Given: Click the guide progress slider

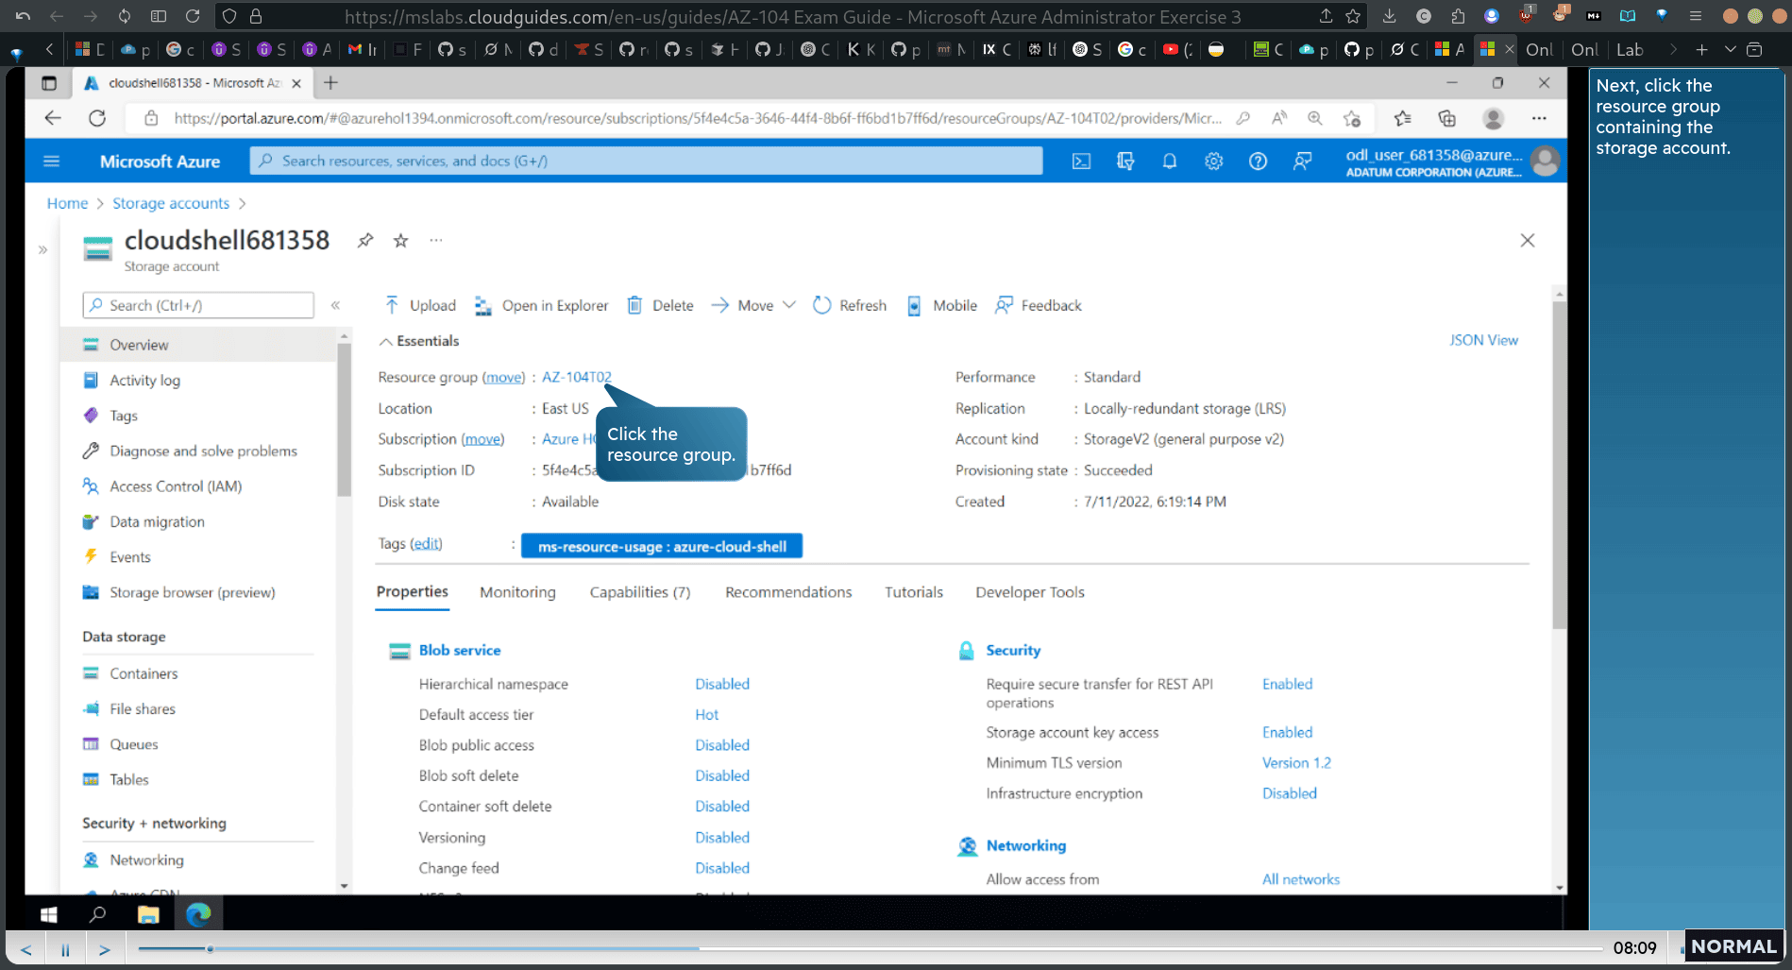Looking at the screenshot, I should click(869, 949).
